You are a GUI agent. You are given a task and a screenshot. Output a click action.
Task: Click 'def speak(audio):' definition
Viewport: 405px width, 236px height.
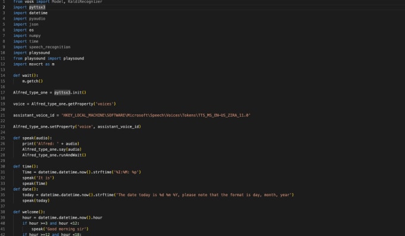pyautogui.click(x=33, y=138)
